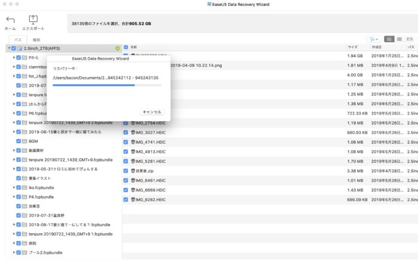418x263 pixels.
Task: Expand the Pから folder
Action: 14,57
